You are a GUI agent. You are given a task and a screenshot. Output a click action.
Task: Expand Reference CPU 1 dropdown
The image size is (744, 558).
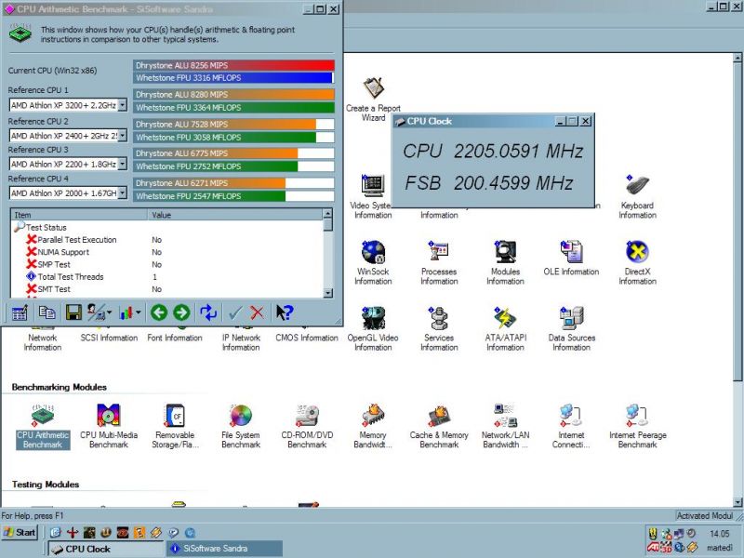pyautogui.click(x=123, y=105)
